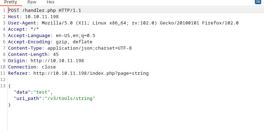The height and width of the screenshot is (131, 264).
Task: Click line number 13 in the gutter
Action: click(x=3, y=86)
